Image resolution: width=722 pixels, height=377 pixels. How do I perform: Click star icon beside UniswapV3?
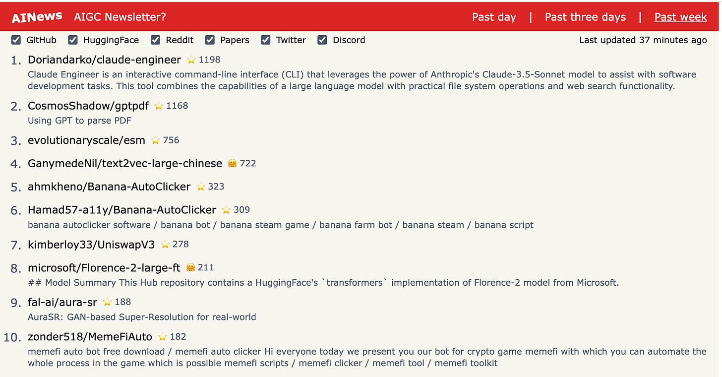point(165,245)
